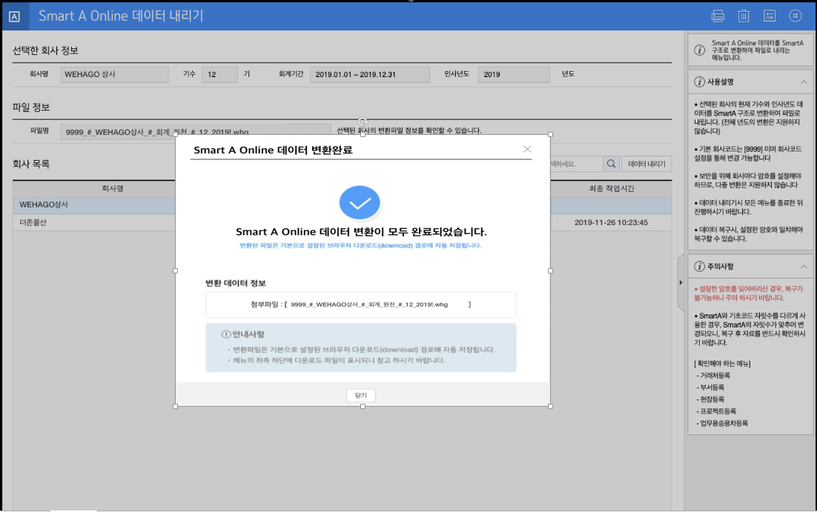The image size is (817, 512).
Task: Collapse the 사용설명 section chevron
Action: click(x=804, y=82)
